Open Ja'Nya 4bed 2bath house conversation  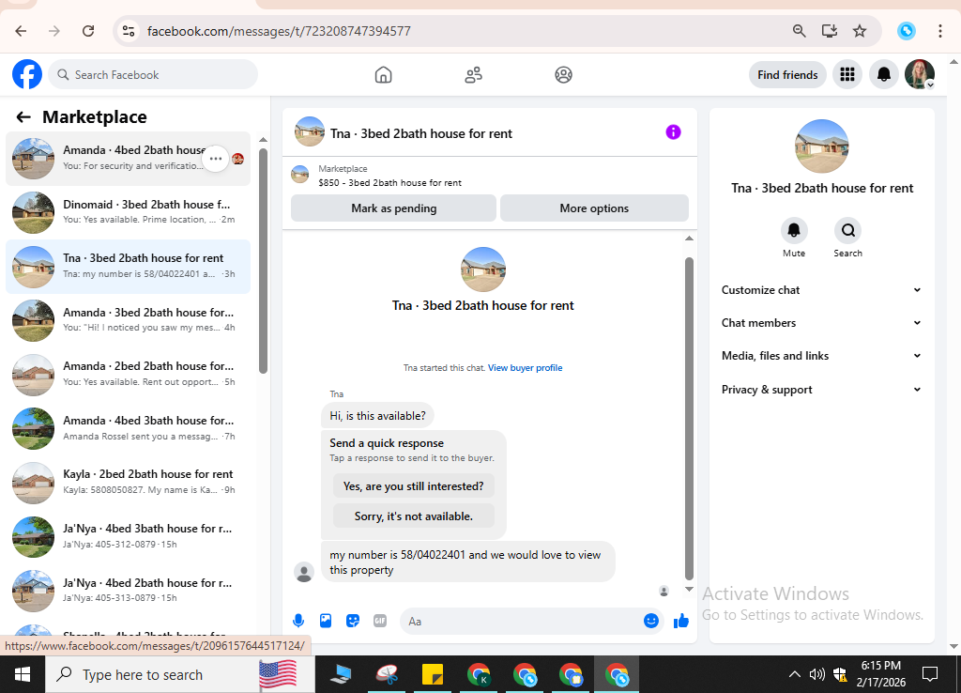click(128, 591)
